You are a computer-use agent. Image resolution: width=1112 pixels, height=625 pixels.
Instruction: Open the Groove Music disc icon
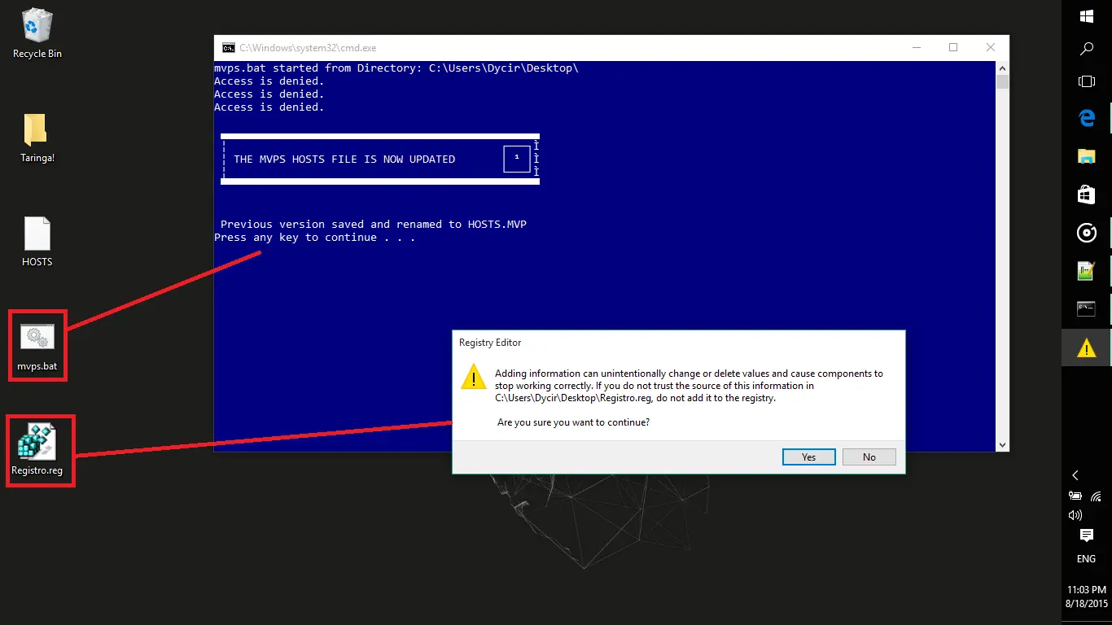click(x=1087, y=234)
